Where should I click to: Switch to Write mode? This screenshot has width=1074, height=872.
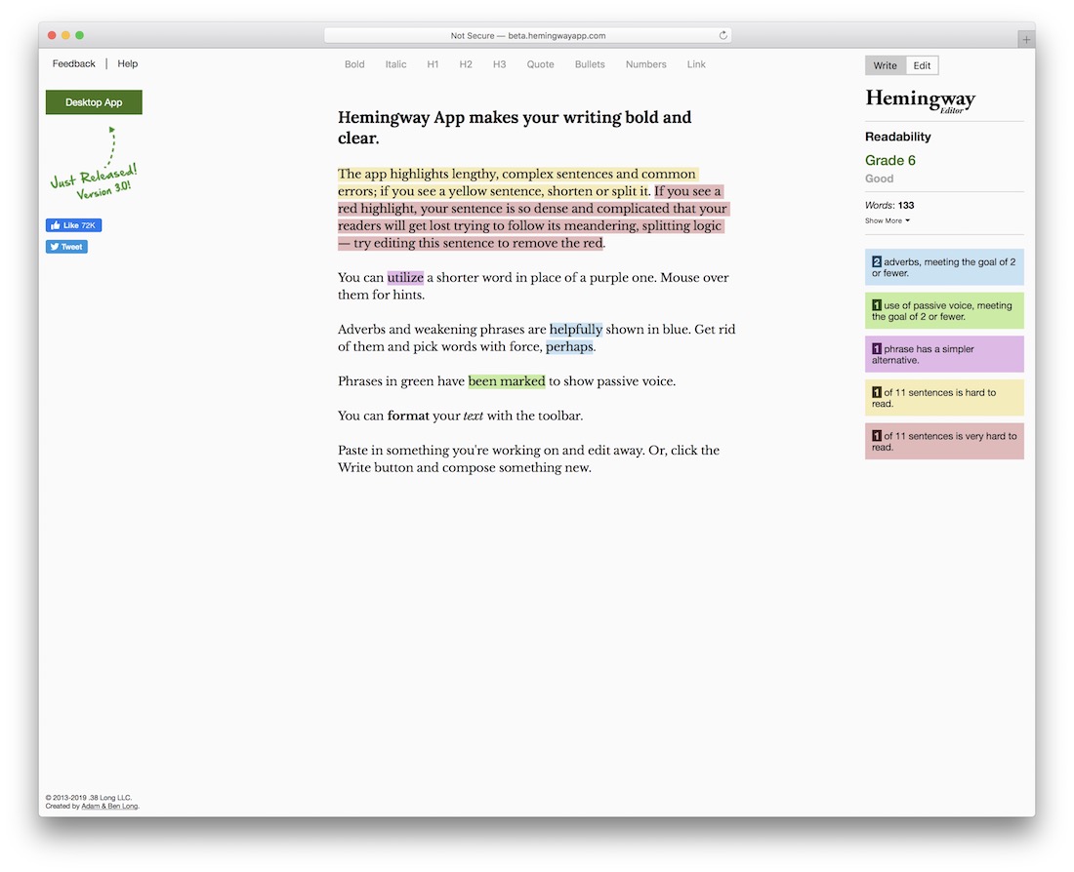[885, 65]
